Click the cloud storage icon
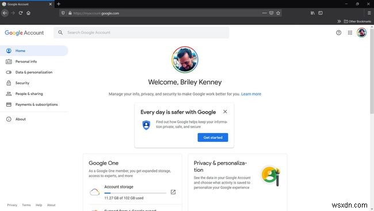The image size is (374, 211). 95,192
